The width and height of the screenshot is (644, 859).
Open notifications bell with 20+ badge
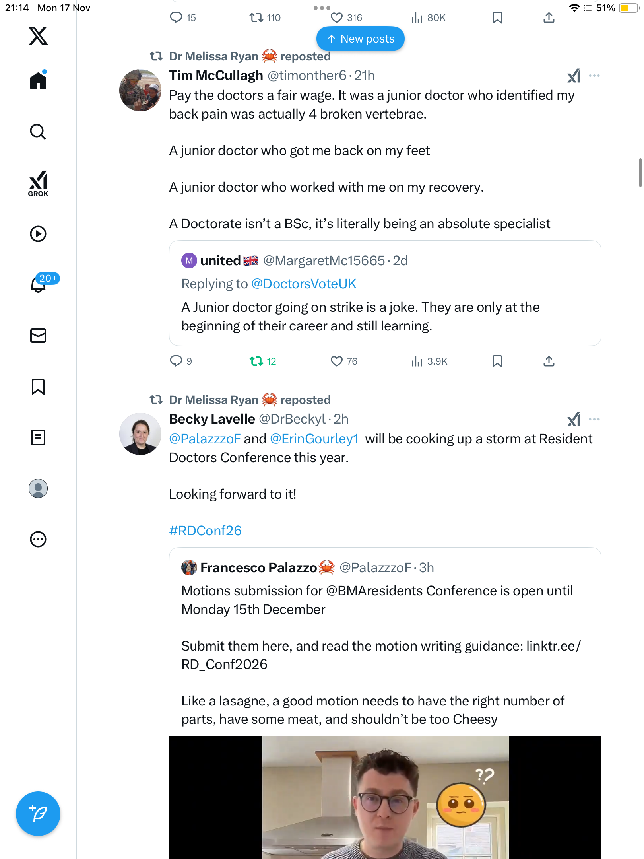tap(39, 284)
